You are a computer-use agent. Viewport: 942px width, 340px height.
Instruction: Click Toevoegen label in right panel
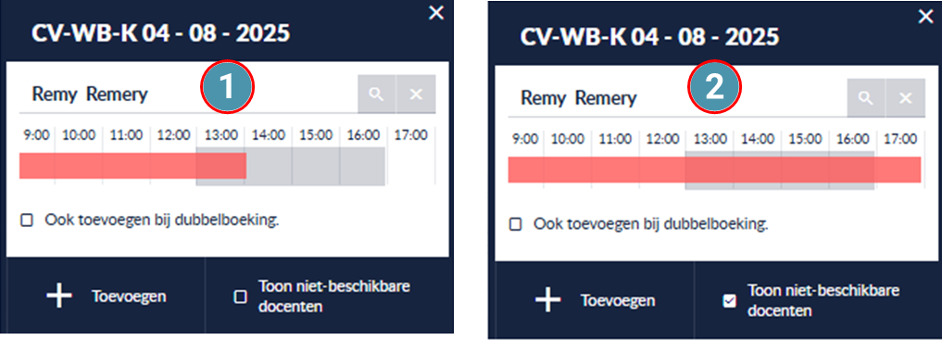(618, 300)
